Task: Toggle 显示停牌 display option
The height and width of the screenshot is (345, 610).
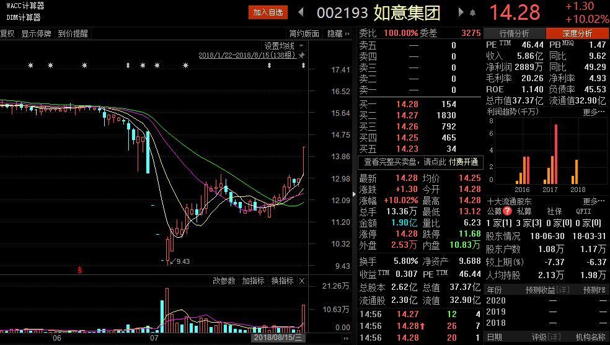Action: (36, 34)
